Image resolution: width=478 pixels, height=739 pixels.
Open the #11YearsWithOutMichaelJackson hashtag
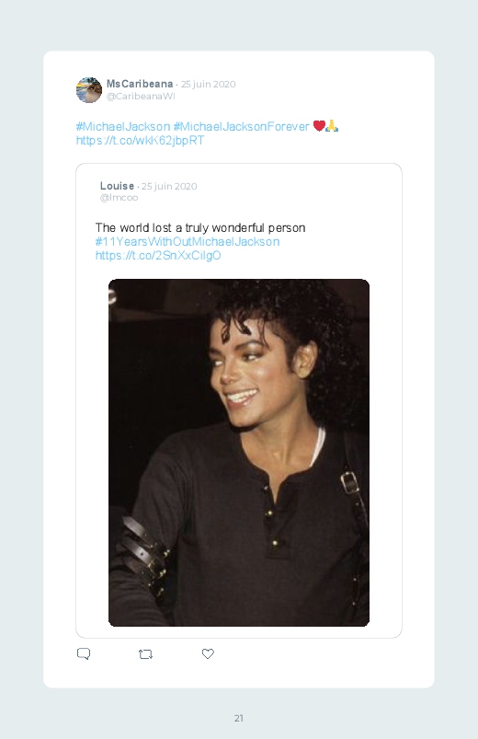[188, 242]
